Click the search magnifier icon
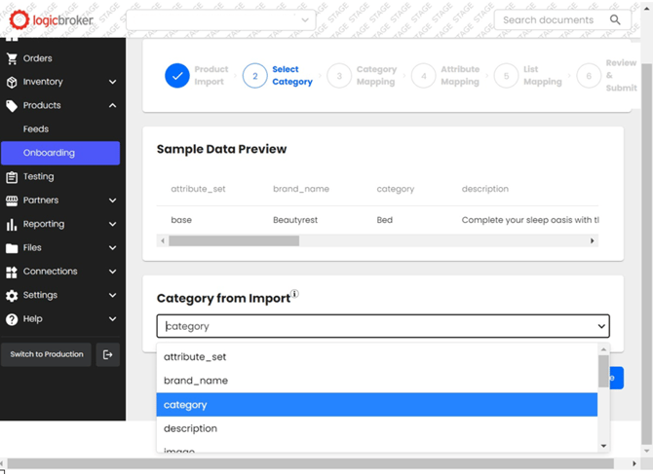Viewport: 653px width, 474px height. coord(615,19)
